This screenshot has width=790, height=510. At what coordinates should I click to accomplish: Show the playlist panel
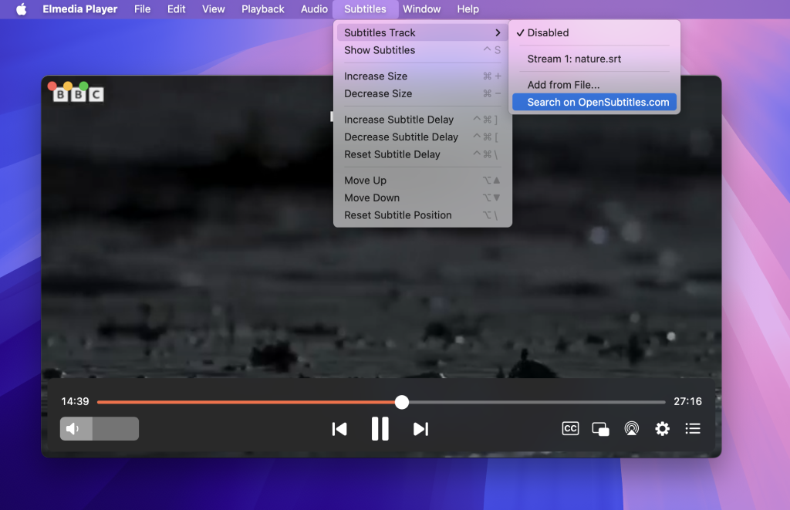click(x=692, y=428)
